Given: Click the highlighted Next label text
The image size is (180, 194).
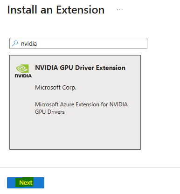Looking at the screenshot, I should click(26, 183).
